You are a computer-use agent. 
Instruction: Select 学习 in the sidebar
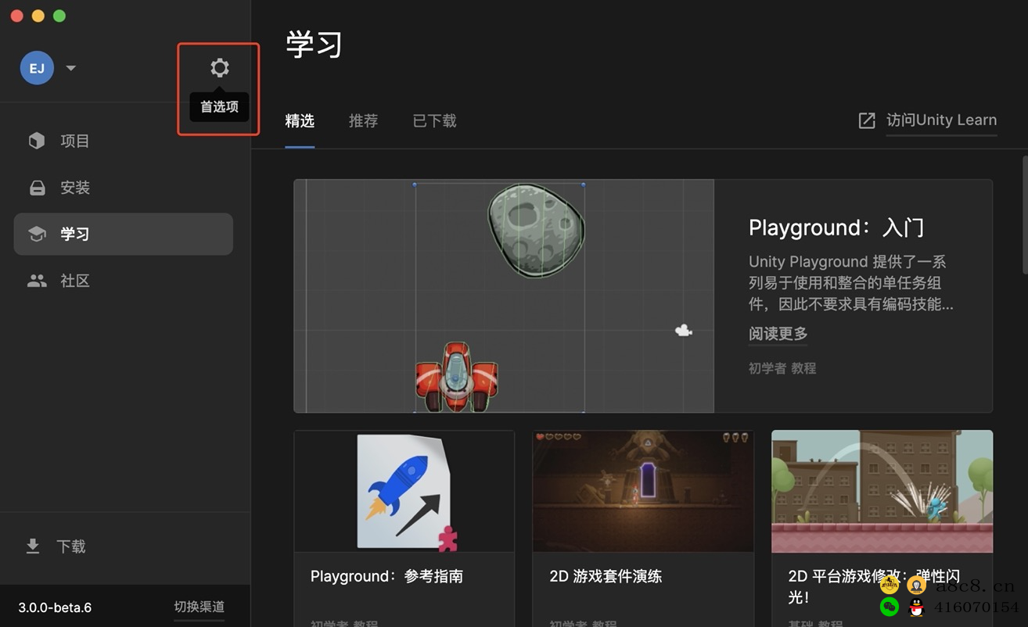click(124, 234)
